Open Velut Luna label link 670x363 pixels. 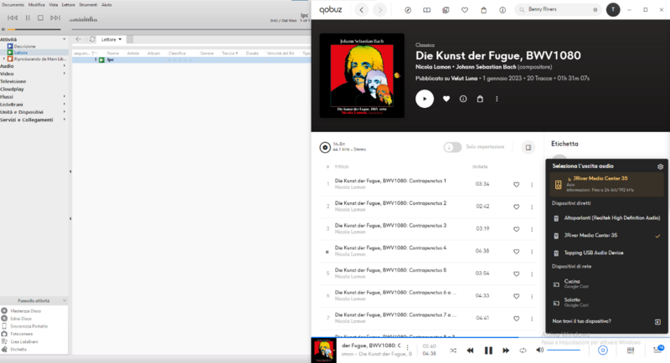(x=464, y=79)
